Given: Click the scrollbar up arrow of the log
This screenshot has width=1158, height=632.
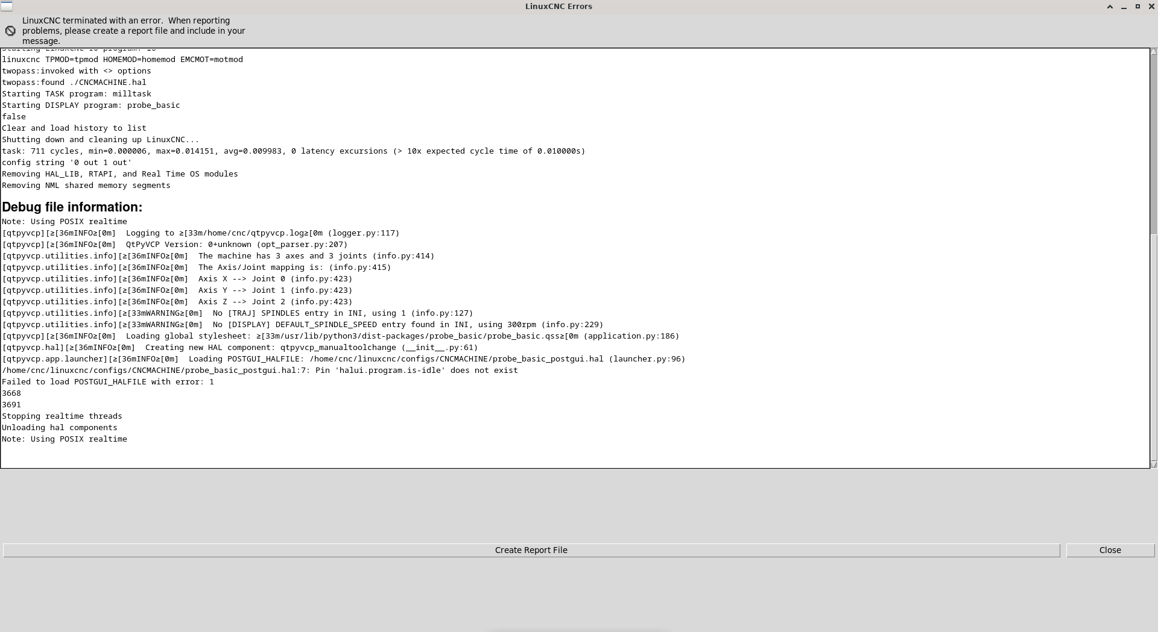Looking at the screenshot, I should pos(1154,52).
